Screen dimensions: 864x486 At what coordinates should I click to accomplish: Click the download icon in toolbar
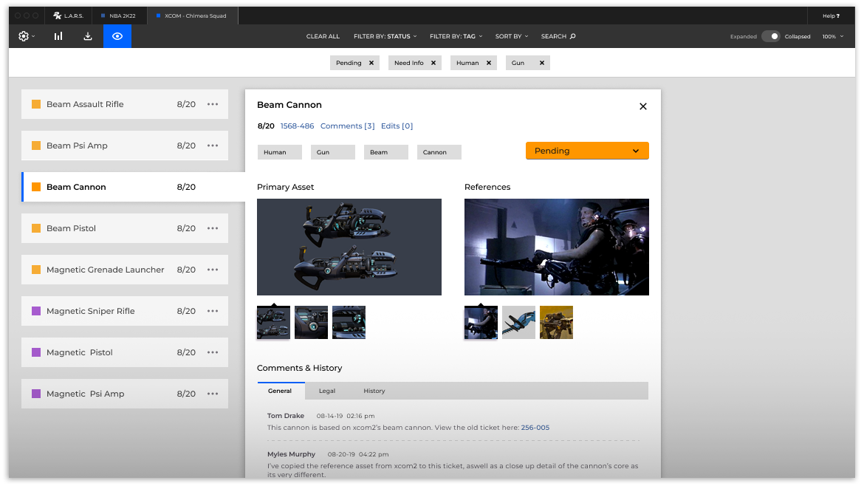tap(88, 36)
